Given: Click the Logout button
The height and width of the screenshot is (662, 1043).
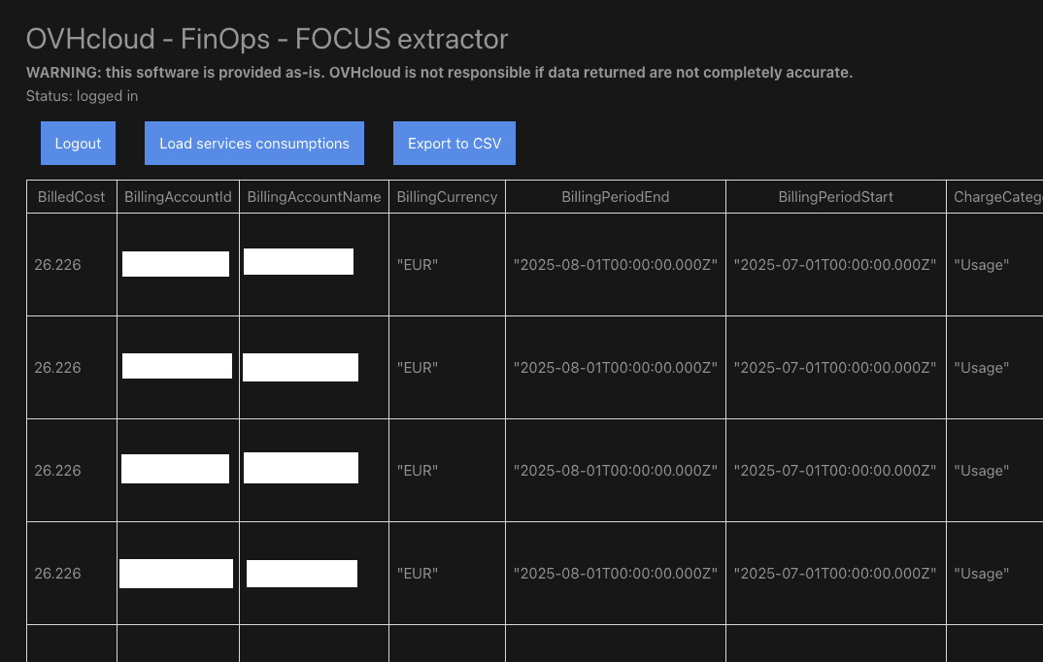Looking at the screenshot, I should point(78,143).
